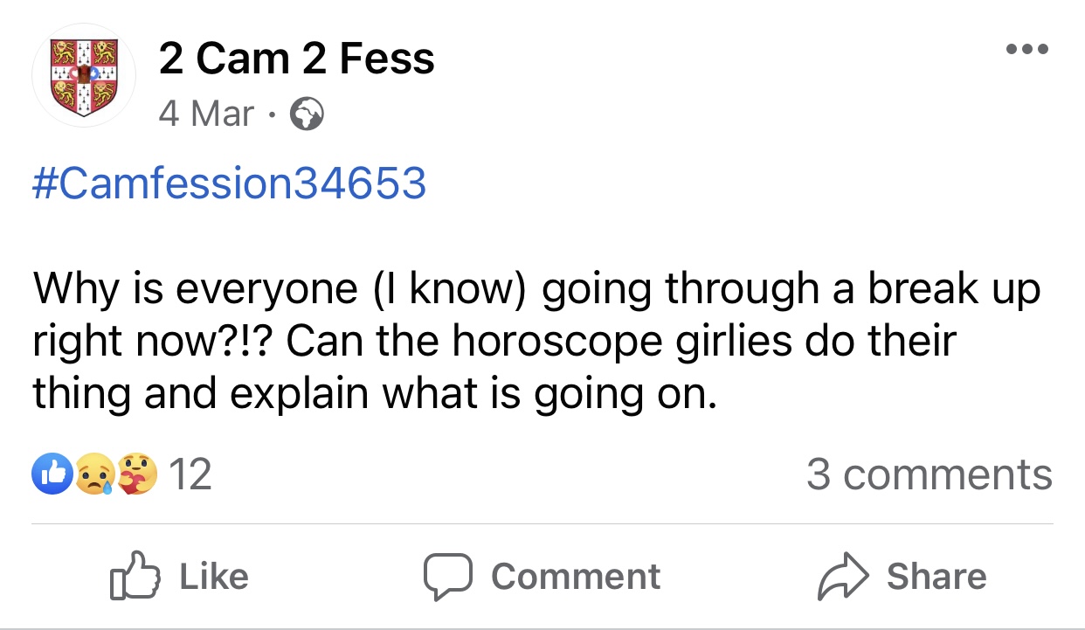Click the 4 Mar post timestamp
1085x630 pixels.
tap(207, 114)
